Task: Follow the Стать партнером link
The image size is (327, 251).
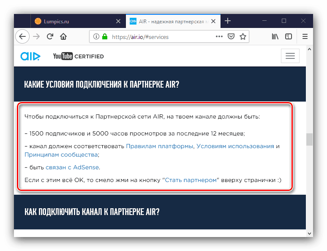Action: (x=191, y=180)
